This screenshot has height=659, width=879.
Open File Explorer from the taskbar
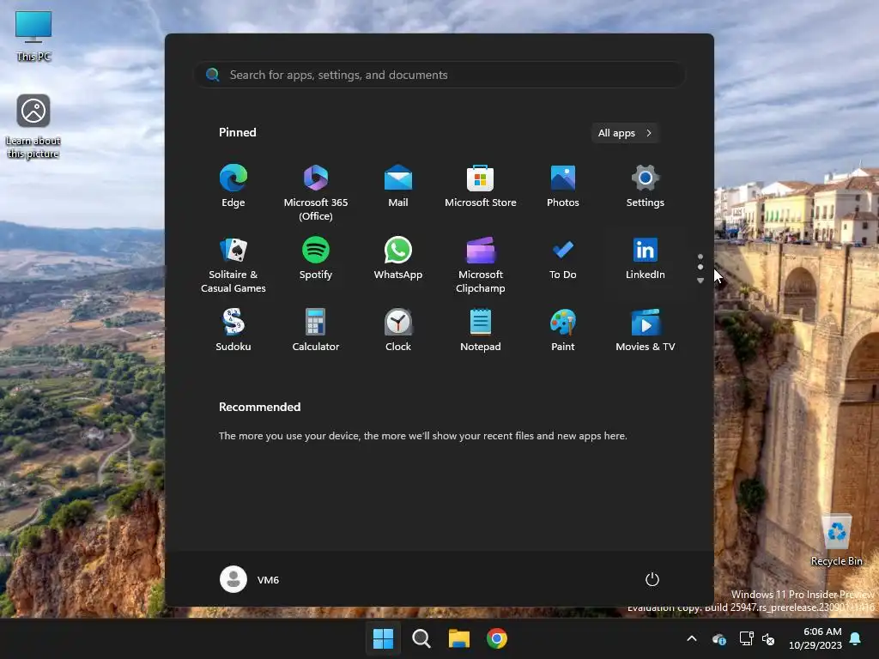click(x=459, y=638)
